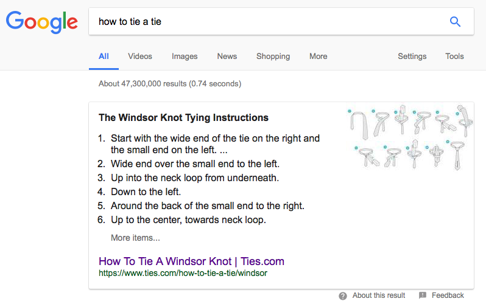This screenshot has width=486, height=307.
Task: Expand the More search categories menu
Action: pos(318,57)
